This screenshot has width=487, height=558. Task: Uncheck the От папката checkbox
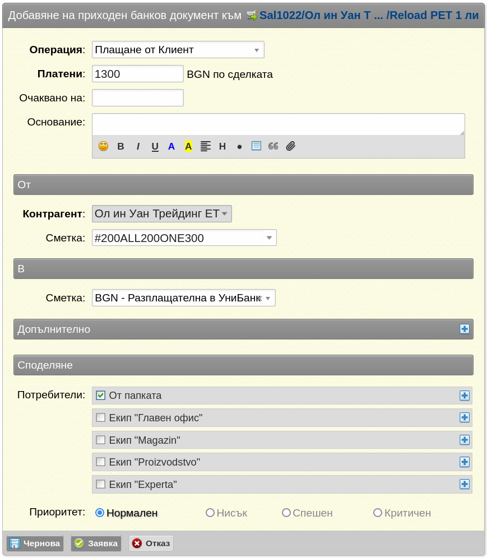(101, 396)
